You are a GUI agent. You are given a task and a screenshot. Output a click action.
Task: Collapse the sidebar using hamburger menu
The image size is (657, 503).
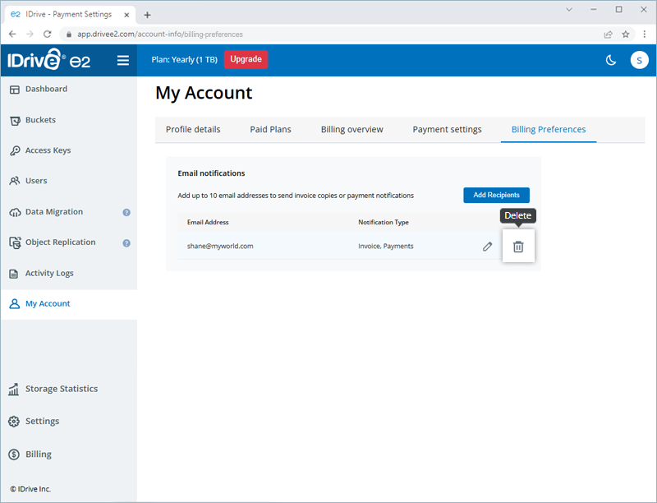click(x=123, y=60)
